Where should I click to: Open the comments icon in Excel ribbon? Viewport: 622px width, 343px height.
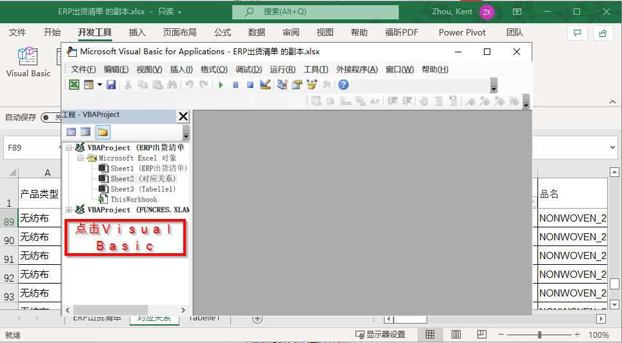tap(577, 33)
